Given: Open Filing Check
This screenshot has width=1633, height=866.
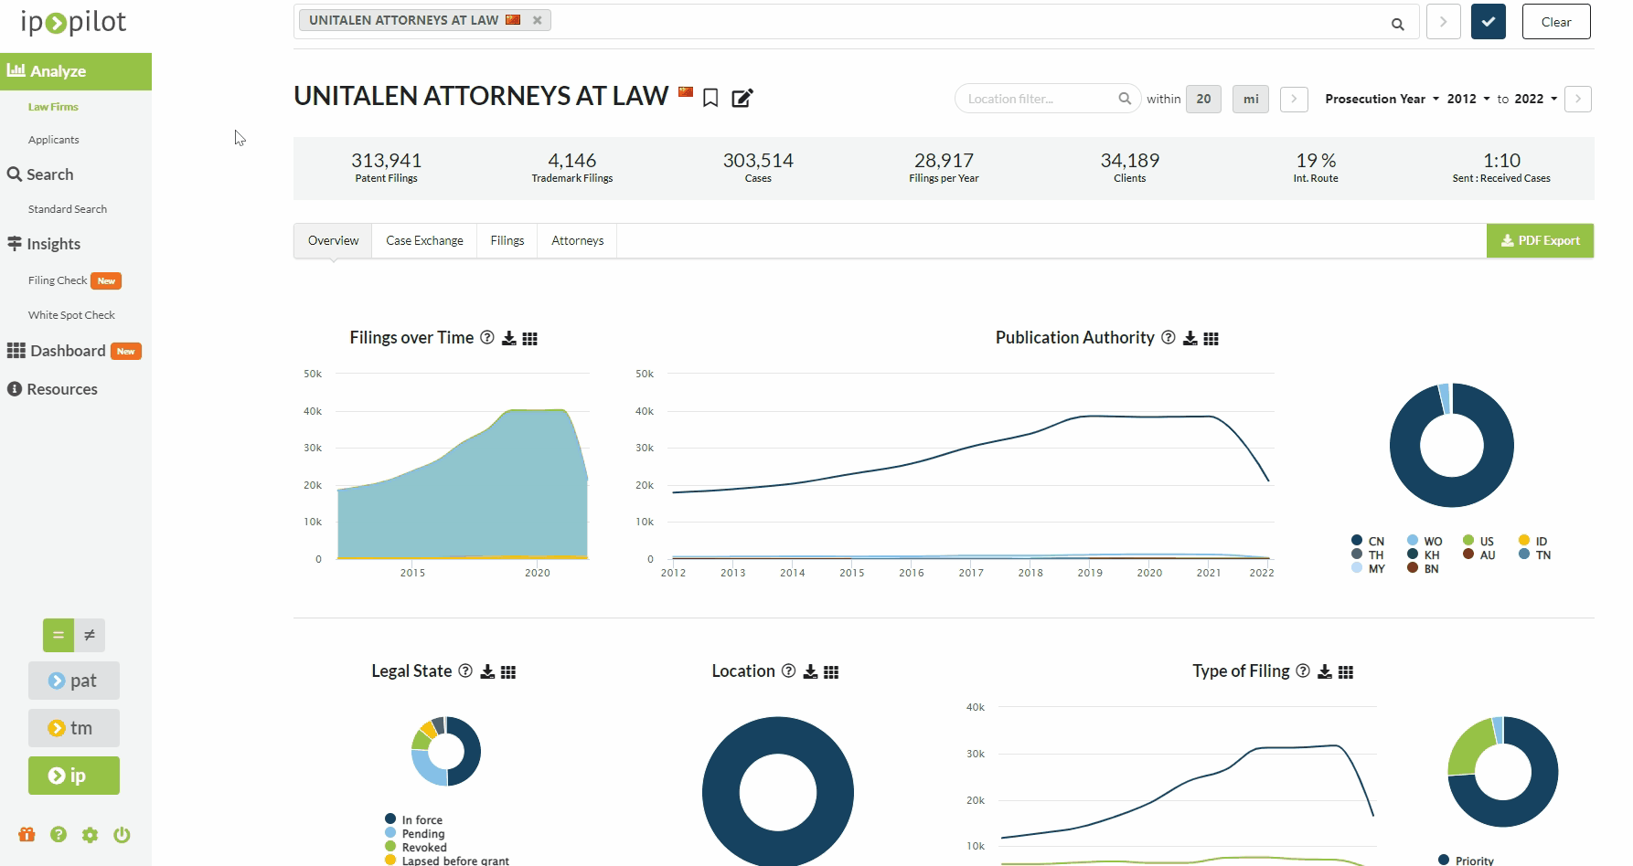Looking at the screenshot, I should (x=58, y=280).
